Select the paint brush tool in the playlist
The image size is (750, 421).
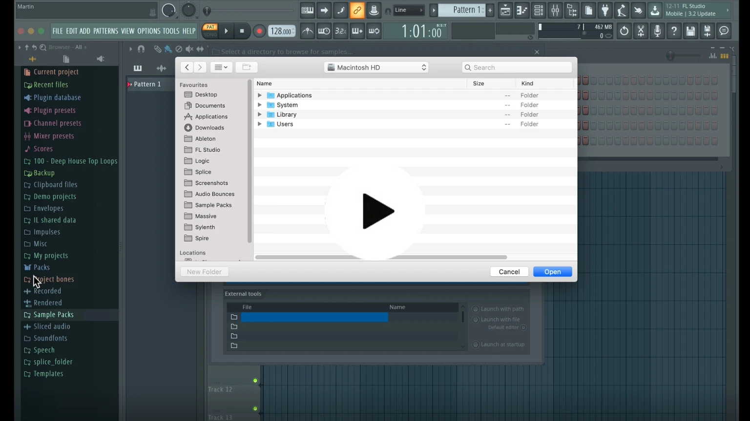coord(168,49)
